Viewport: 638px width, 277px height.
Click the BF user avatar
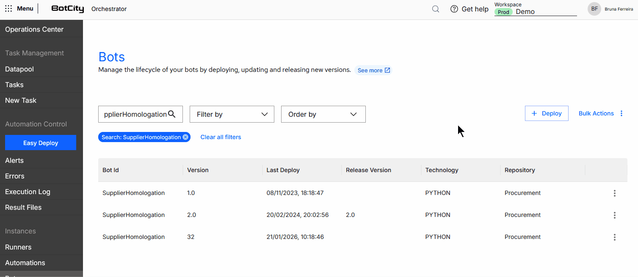(x=594, y=9)
